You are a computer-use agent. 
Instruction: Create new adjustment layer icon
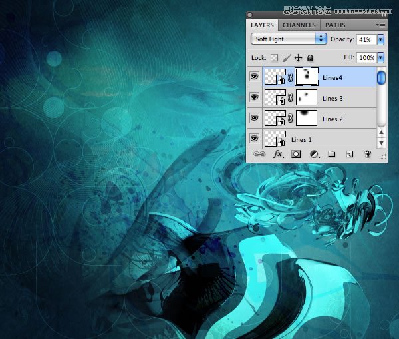coord(313,154)
